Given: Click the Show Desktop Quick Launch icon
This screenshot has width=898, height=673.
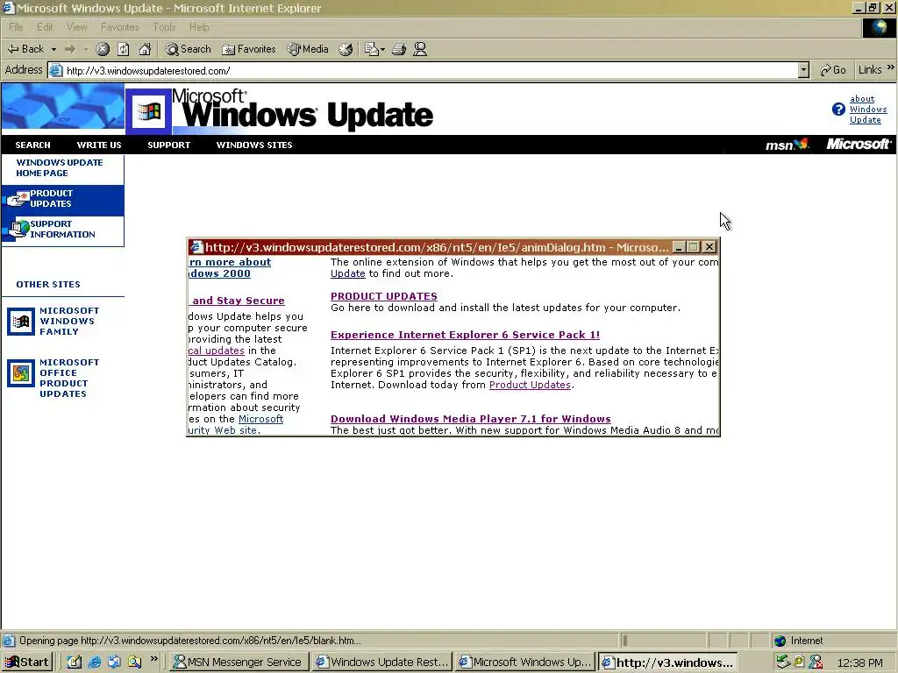Looking at the screenshot, I should [x=75, y=662].
